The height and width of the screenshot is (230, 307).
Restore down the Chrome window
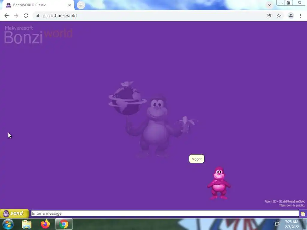tap(288, 3)
